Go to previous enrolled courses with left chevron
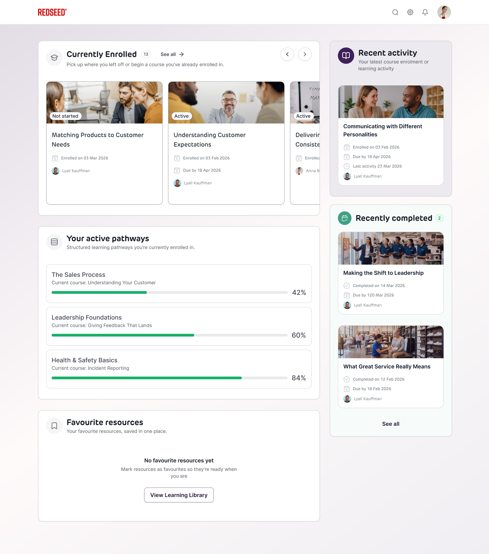 pos(287,54)
